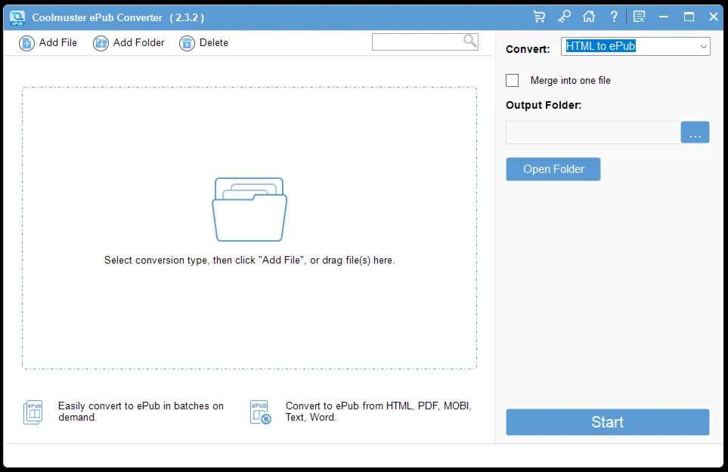Click the Coolmuster ePub app logo
Screen dimensions: 728x472
click(x=17, y=17)
